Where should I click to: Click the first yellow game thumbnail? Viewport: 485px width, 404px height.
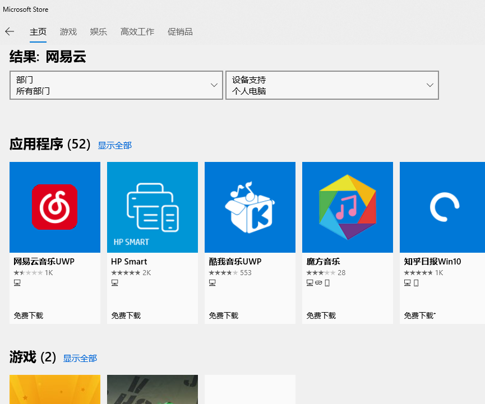pos(55,389)
